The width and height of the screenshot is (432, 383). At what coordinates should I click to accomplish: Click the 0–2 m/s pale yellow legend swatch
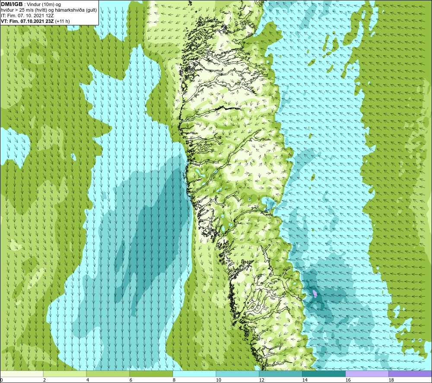[x=22, y=374]
